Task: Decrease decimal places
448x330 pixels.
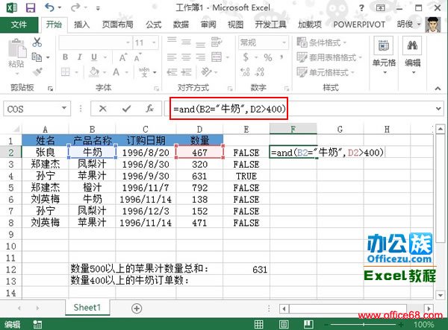Action: 259,72
